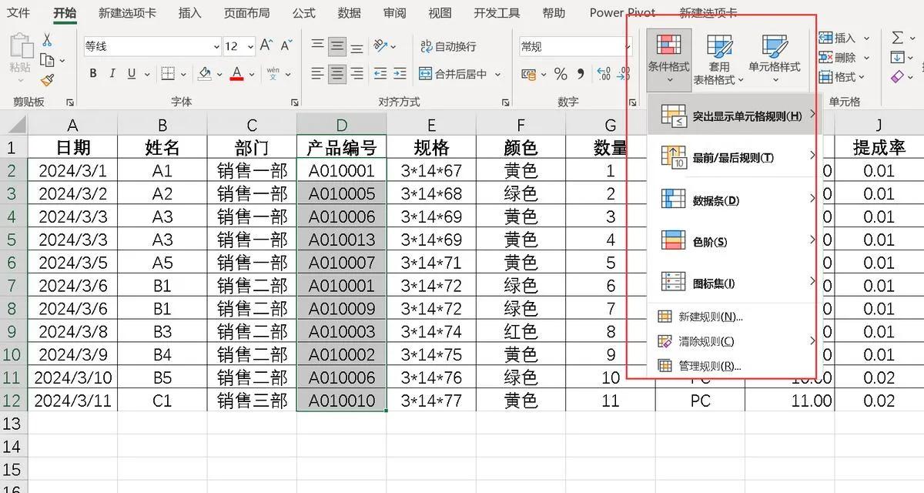Open the font size 12 dropdown
The image size is (924, 493).
[249, 47]
